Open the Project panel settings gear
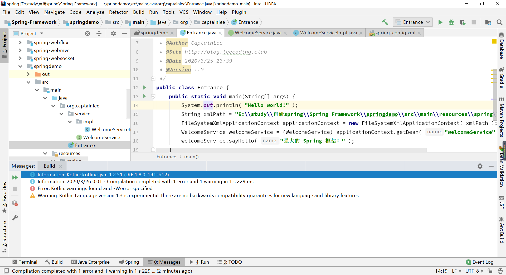The height and width of the screenshot is (275, 506). coord(113,33)
